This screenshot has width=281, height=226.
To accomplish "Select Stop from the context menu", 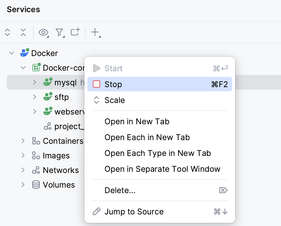I will [113, 84].
